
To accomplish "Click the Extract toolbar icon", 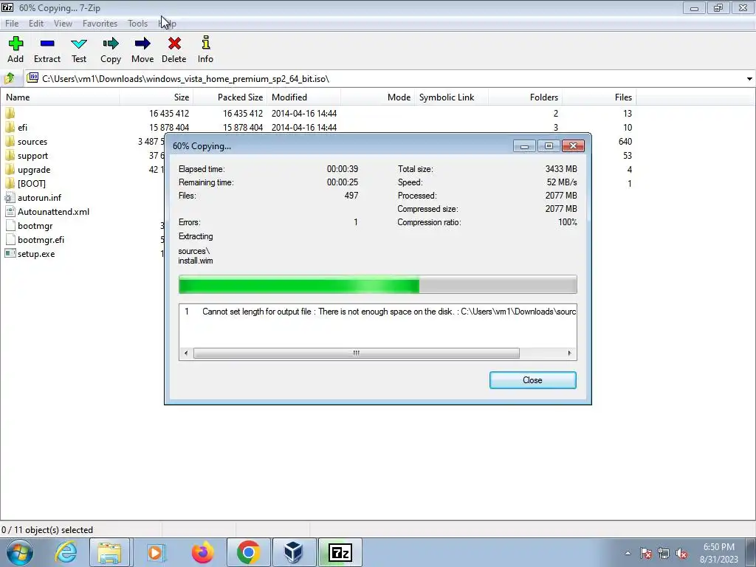I will 47,44.
